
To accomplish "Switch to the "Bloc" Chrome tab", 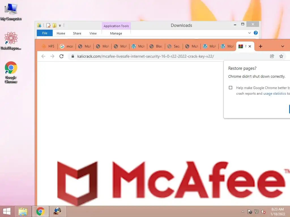I will 156,46.
